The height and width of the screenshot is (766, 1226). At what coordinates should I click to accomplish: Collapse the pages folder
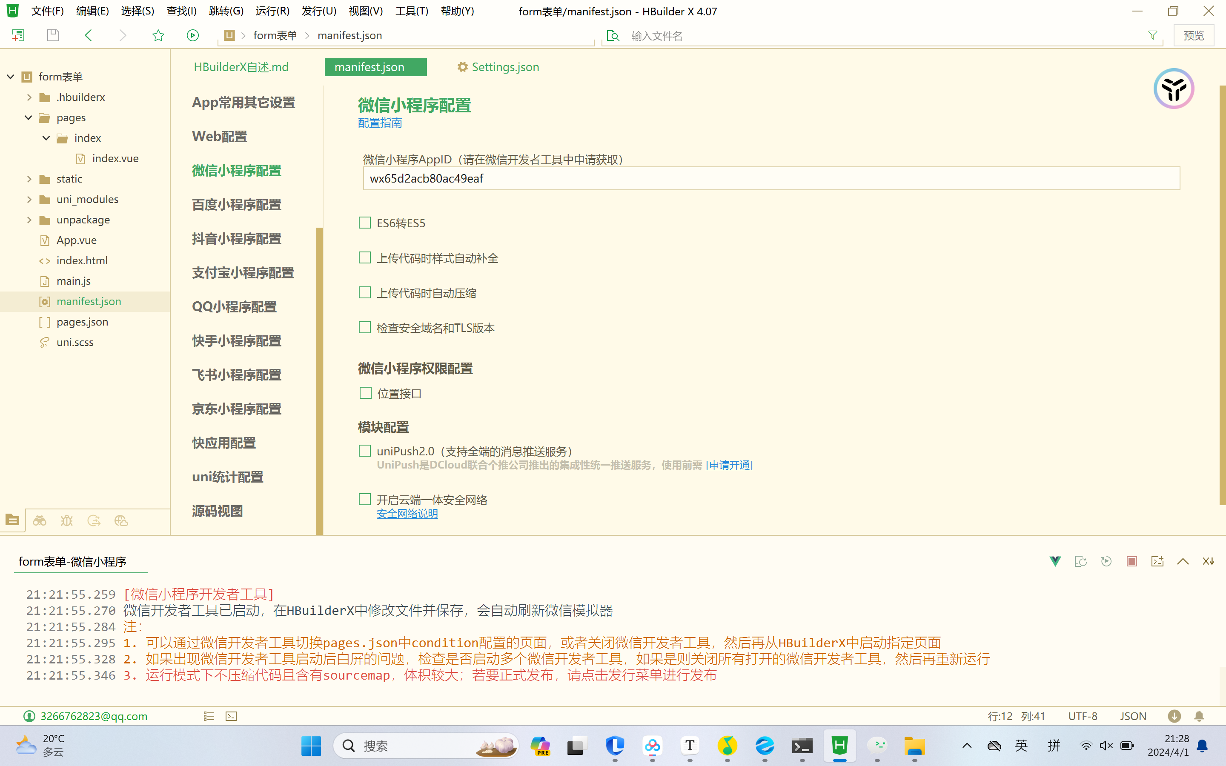(29, 117)
